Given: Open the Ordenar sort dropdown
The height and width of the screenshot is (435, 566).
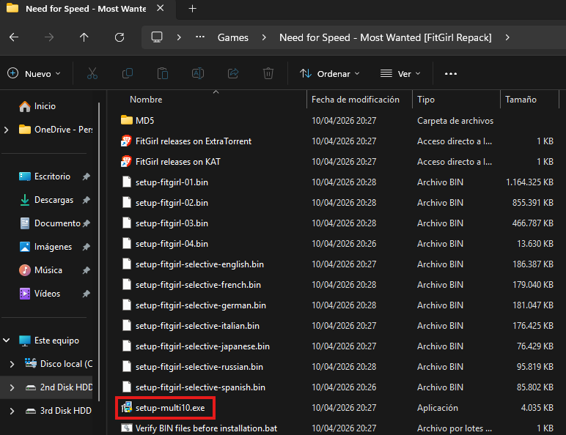Looking at the screenshot, I should [330, 73].
